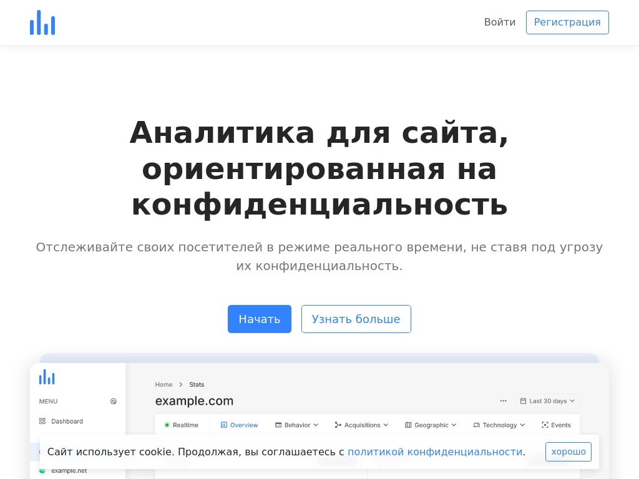Click the target icon on the Events tab
Image resolution: width=639 pixels, height=479 pixels.
544,425
